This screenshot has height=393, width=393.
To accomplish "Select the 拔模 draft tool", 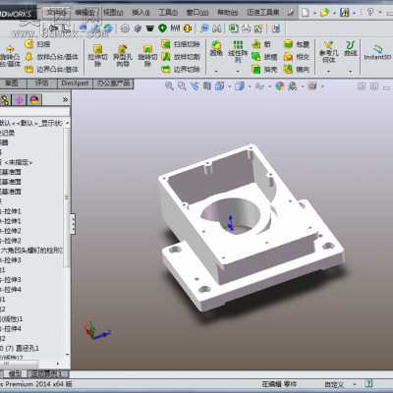I will [x=264, y=57].
